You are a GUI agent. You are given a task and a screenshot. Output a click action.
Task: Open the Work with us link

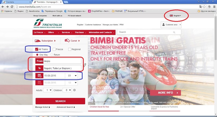coord(57,16)
